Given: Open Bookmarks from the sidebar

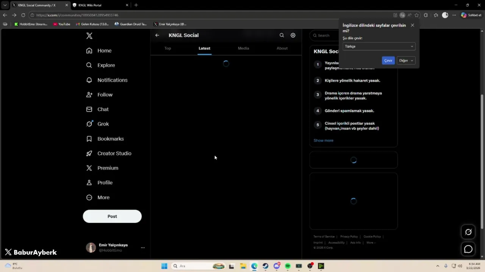Looking at the screenshot, I should (x=105, y=139).
